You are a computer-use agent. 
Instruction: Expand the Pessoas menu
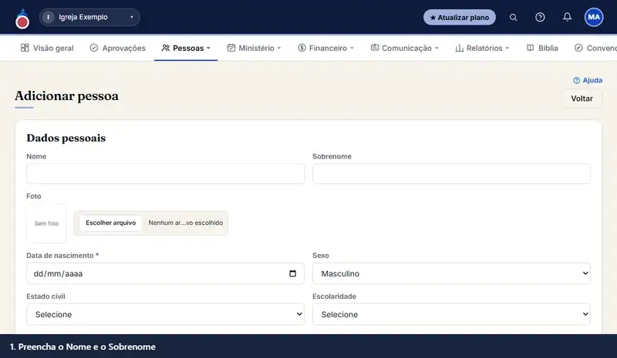coord(186,48)
